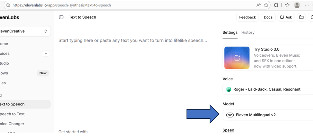Expand the ElevenCreative workspace selector

pyautogui.click(x=24, y=31)
